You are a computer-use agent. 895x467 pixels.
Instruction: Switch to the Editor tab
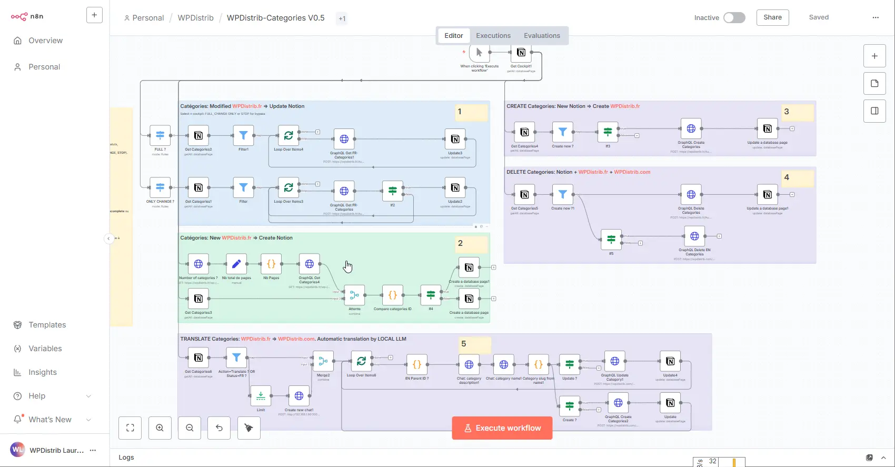click(x=453, y=36)
